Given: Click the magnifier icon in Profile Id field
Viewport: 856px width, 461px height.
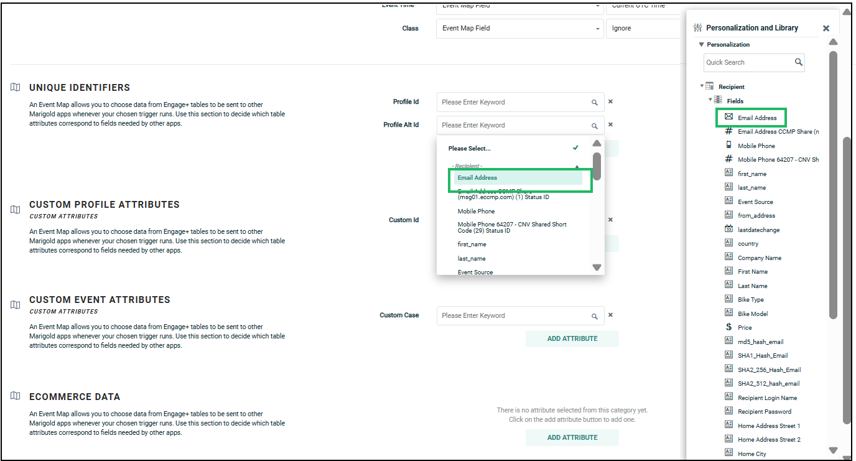Looking at the screenshot, I should 594,103.
